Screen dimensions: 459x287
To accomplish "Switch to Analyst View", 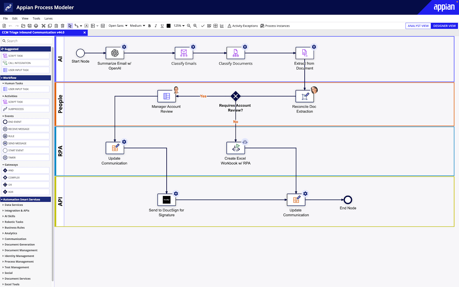I will click(418, 26).
